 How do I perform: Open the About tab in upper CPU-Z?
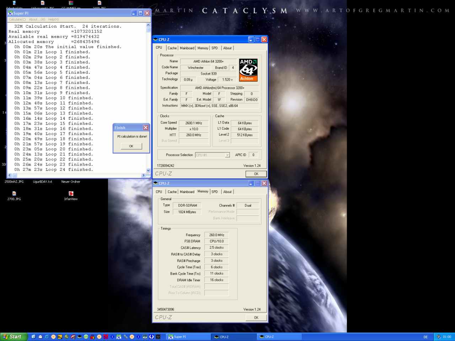(x=227, y=48)
